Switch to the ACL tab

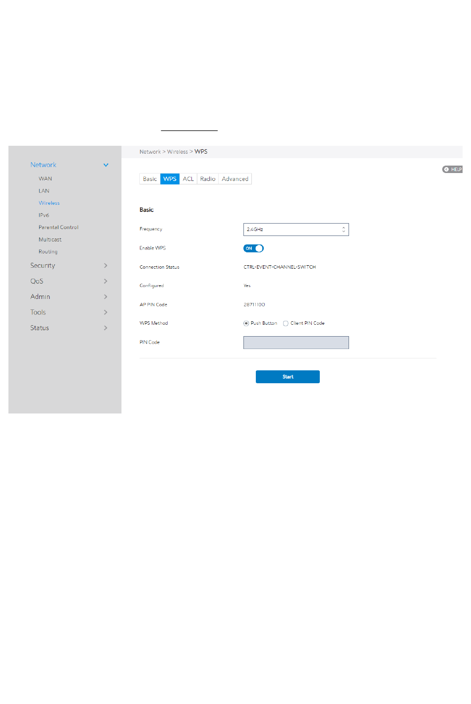click(188, 179)
